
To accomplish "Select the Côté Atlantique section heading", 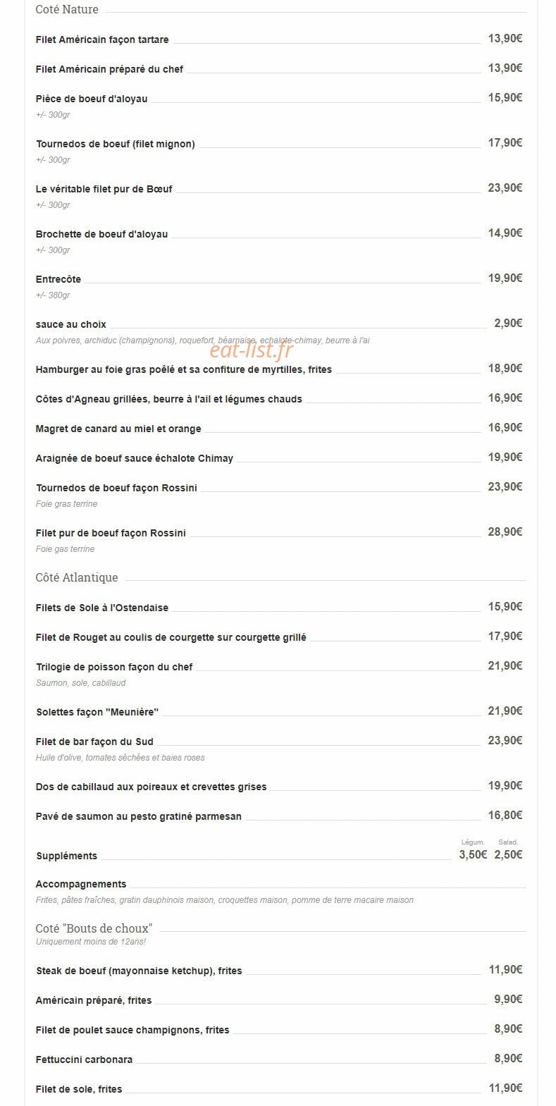I will tap(77, 578).
